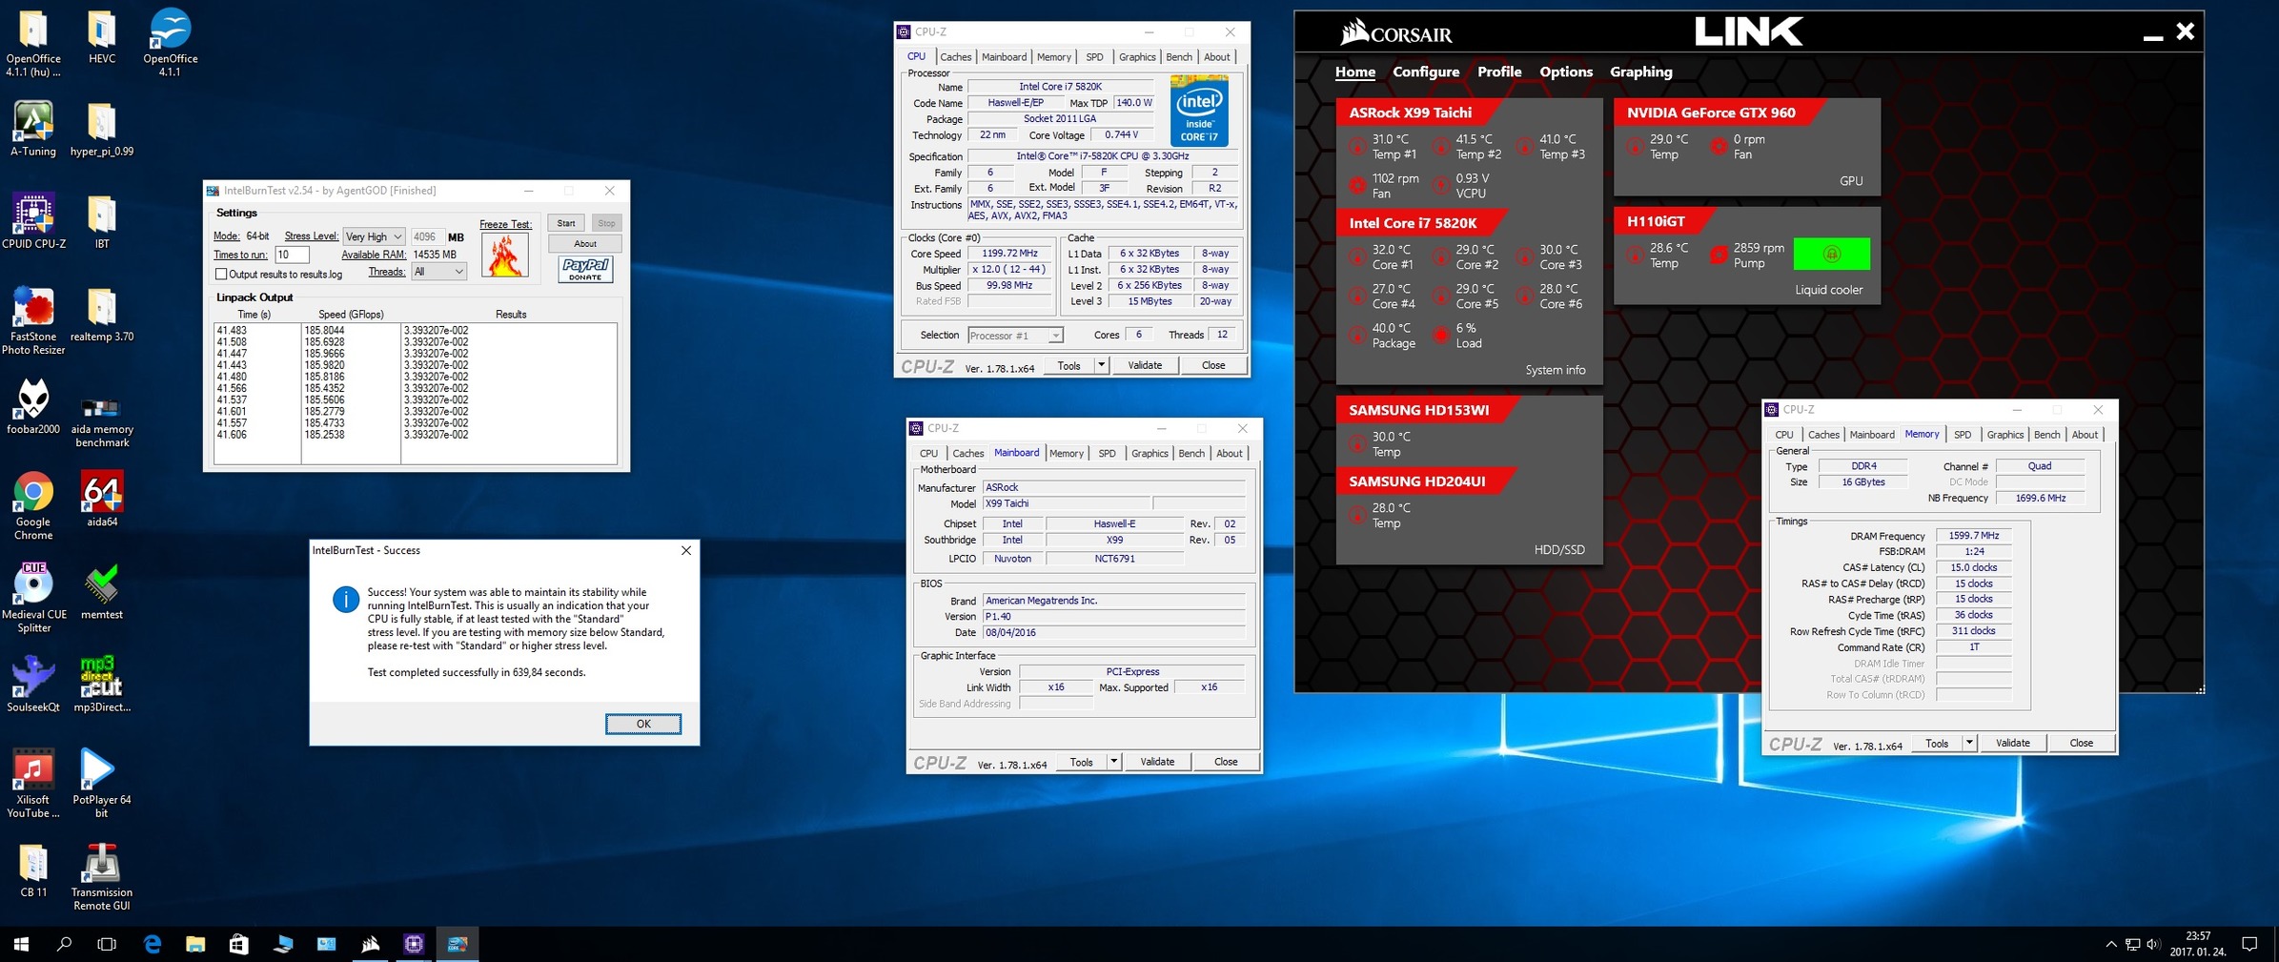This screenshot has height=962, width=2279.
Task: Open PotPlayer 64 bit shortcut
Action: coord(102,784)
